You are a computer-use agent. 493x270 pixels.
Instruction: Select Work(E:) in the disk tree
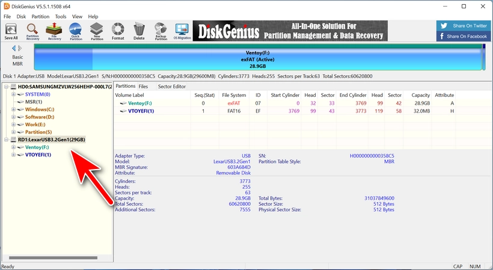[35, 124]
